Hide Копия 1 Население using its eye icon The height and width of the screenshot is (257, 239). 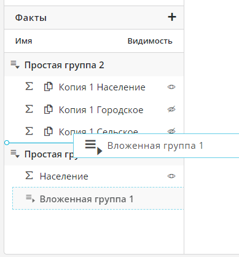pos(171,87)
